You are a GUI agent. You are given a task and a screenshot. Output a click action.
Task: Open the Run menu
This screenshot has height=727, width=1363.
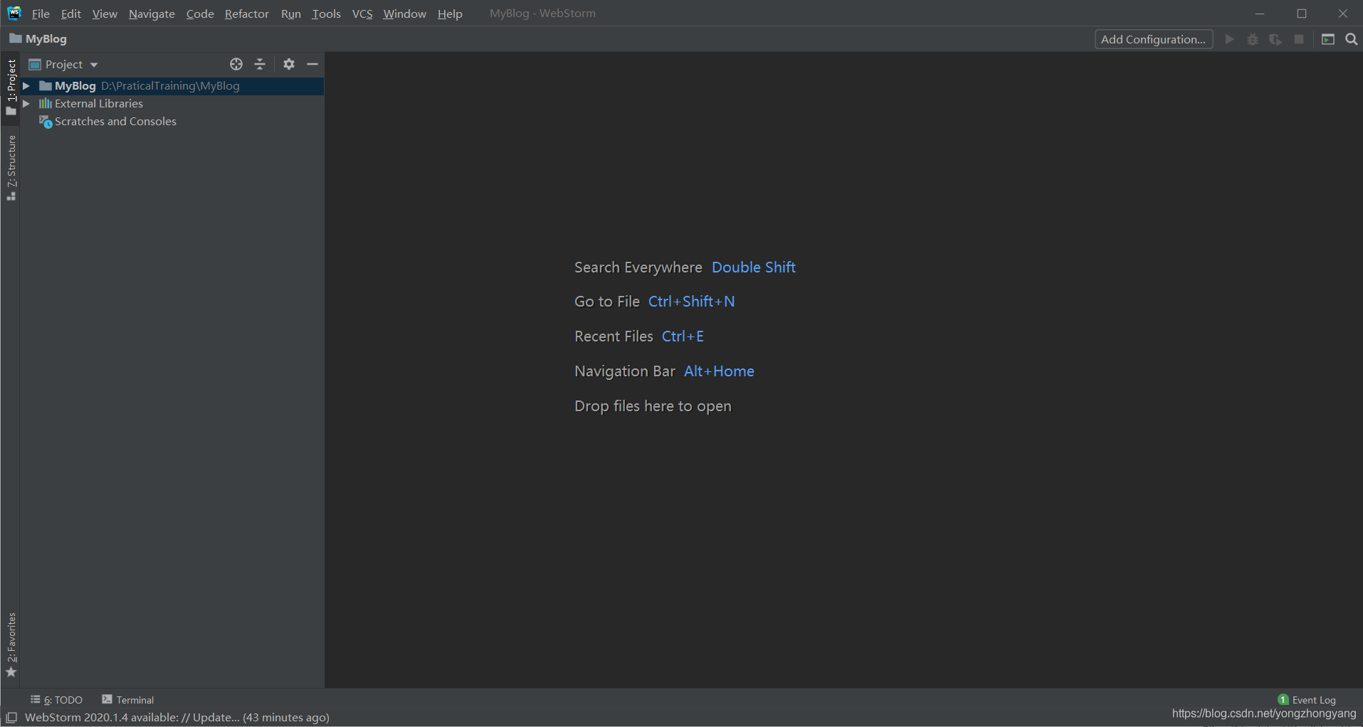tap(291, 14)
